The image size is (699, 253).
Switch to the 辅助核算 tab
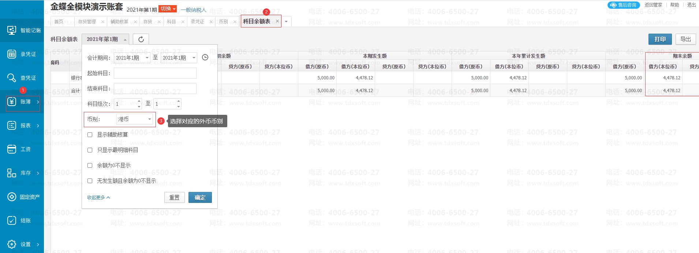(120, 22)
